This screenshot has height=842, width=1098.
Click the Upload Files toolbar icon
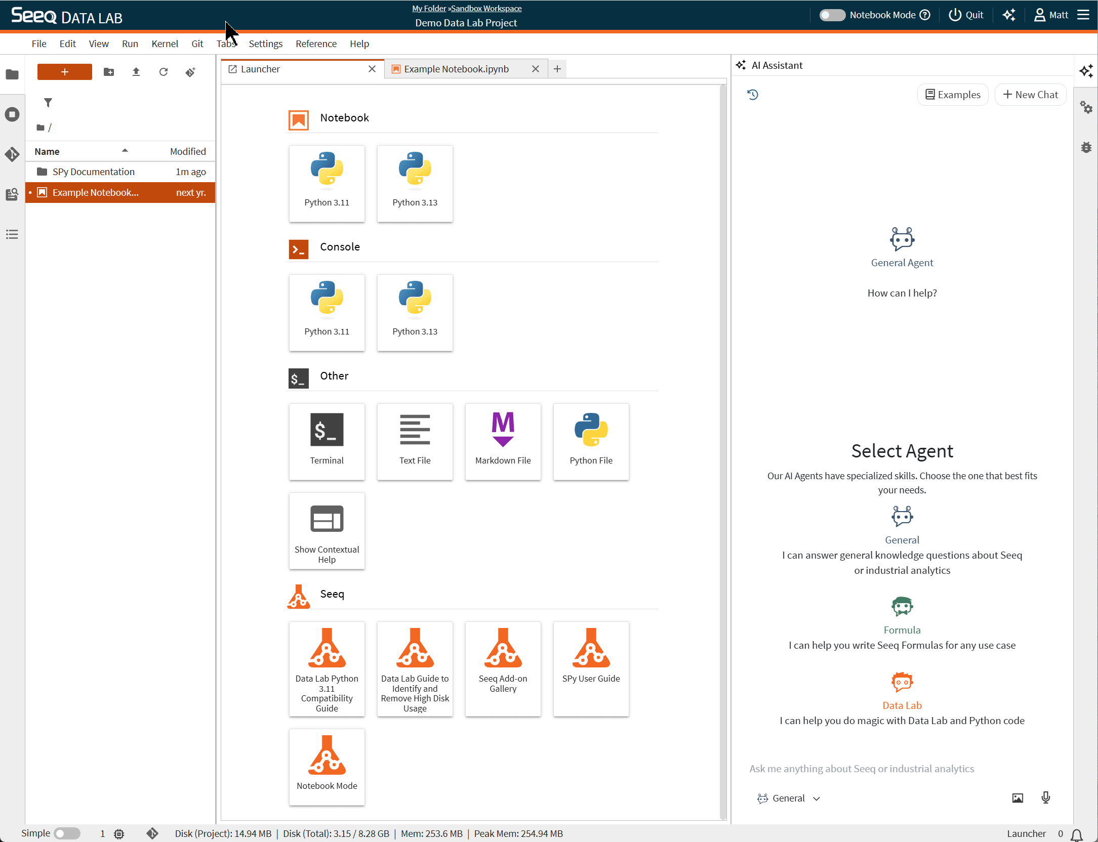tap(136, 72)
